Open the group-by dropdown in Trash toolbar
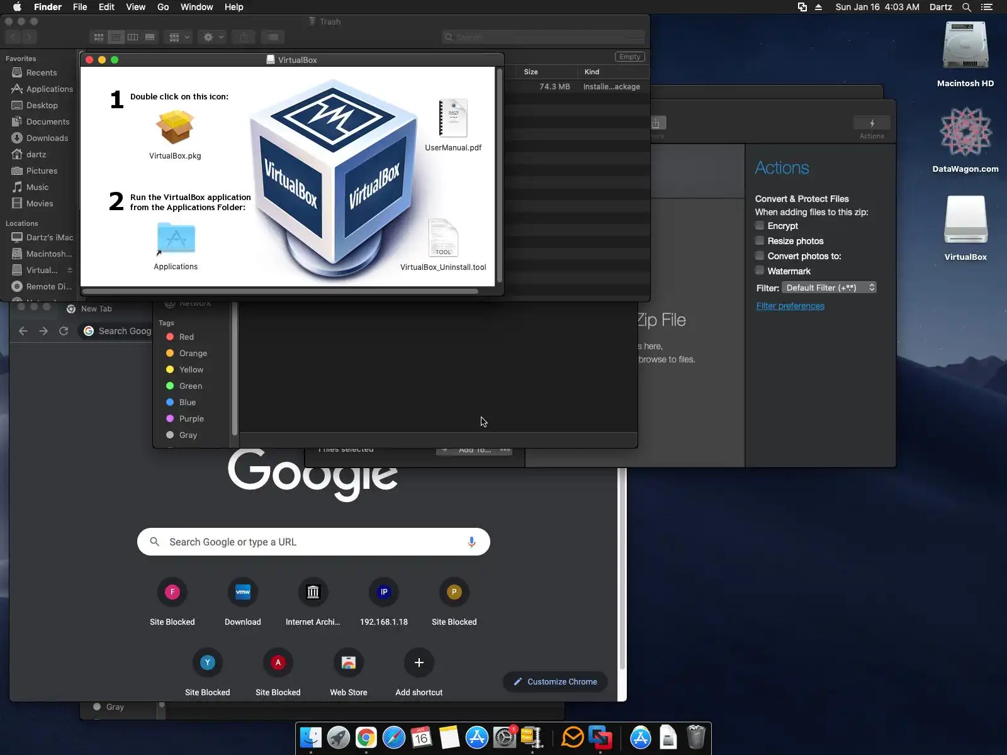Viewport: 1007px width, 755px height. (x=179, y=37)
